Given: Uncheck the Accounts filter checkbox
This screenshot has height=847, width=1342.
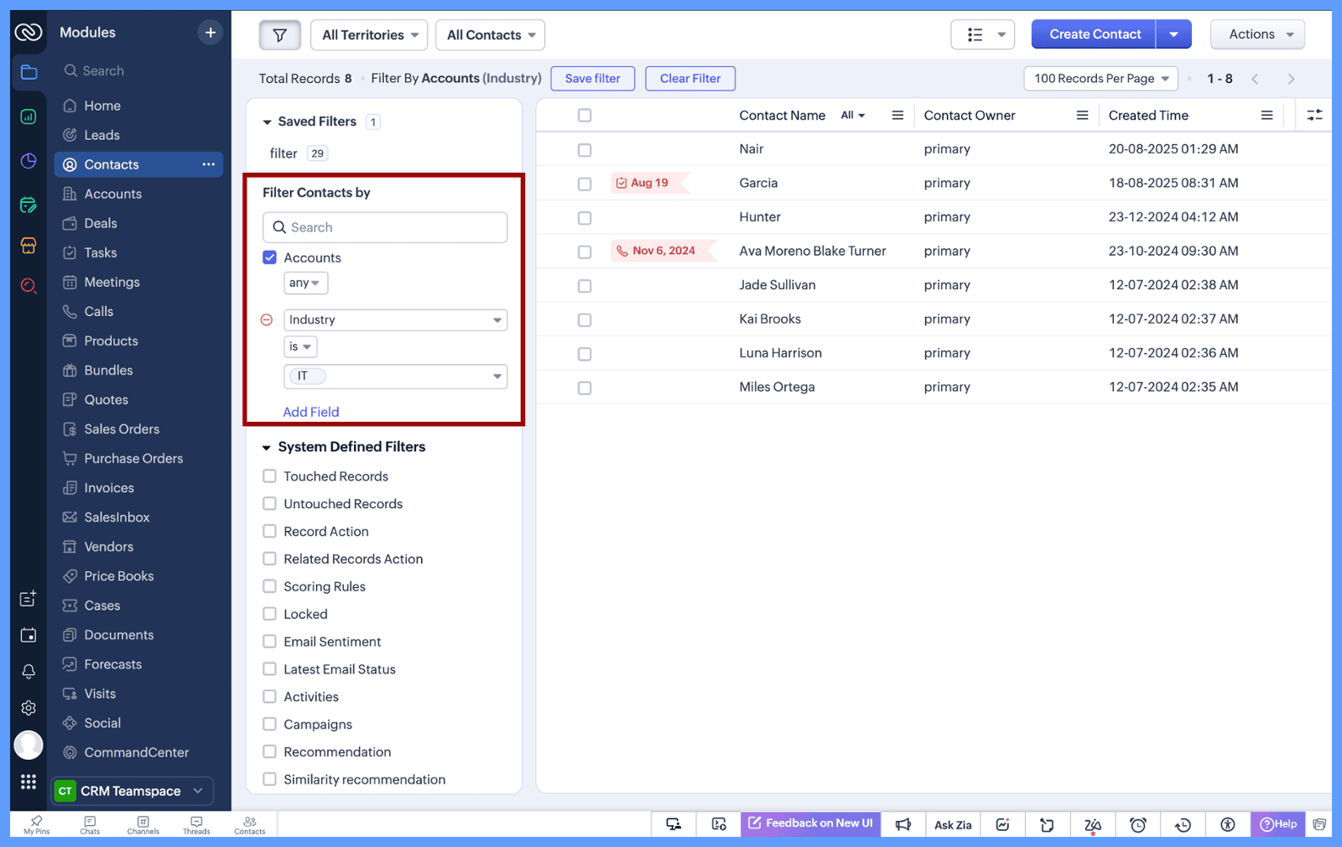Looking at the screenshot, I should [270, 257].
